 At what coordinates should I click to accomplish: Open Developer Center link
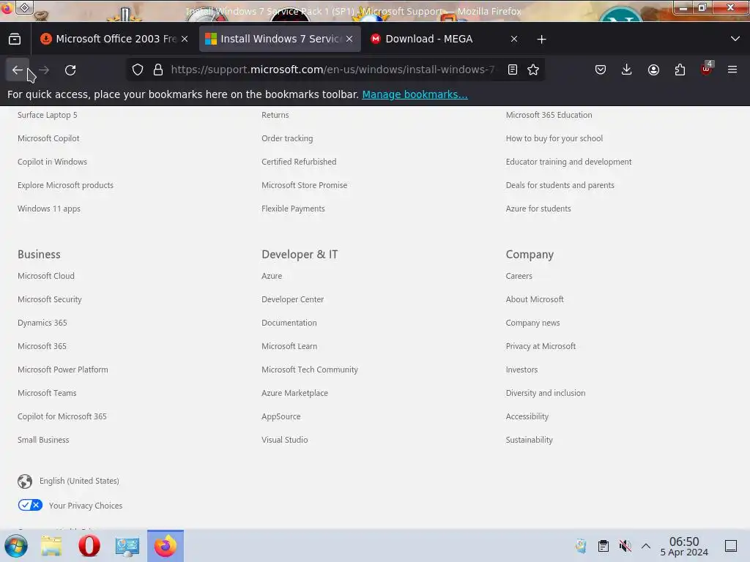pos(293,299)
